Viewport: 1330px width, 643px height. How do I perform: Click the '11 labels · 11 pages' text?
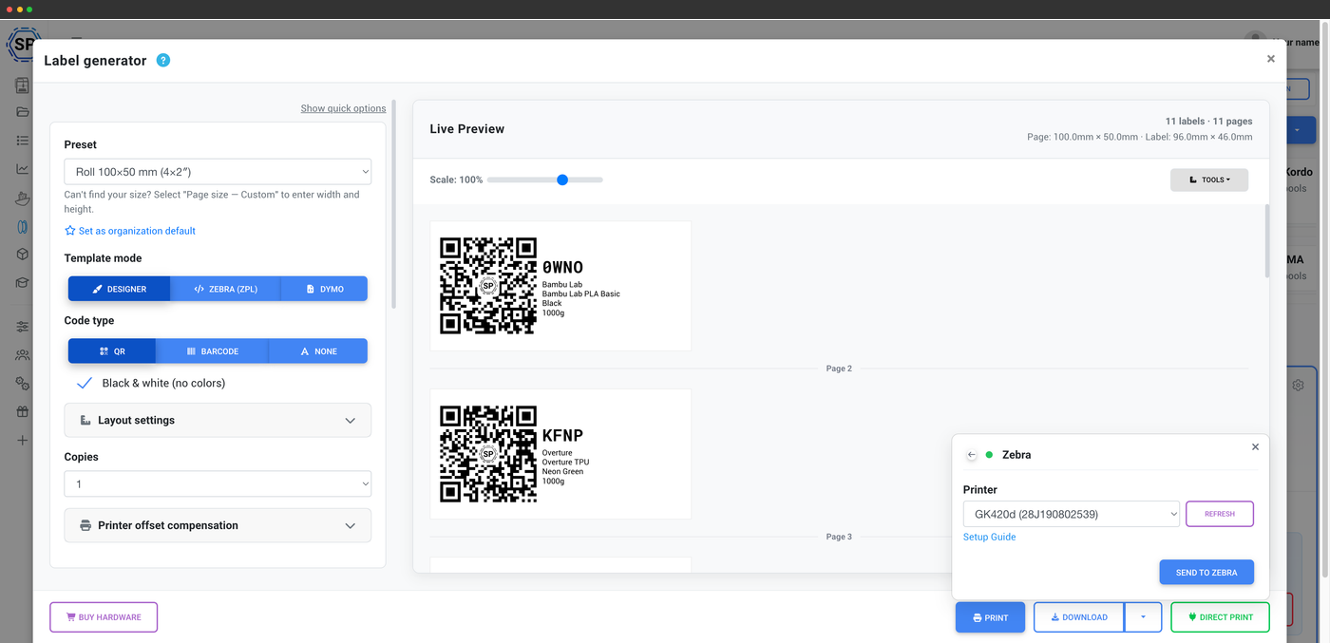click(1208, 122)
